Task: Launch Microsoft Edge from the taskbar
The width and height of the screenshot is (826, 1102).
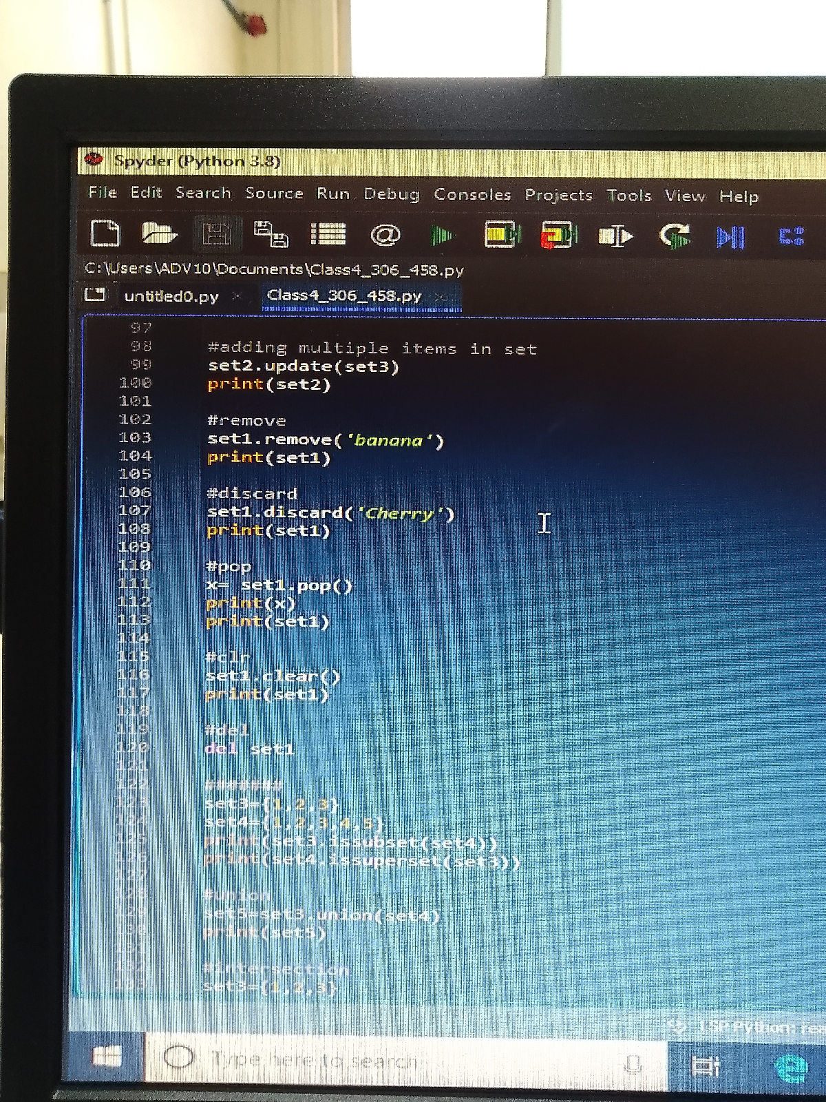Action: pyautogui.click(x=791, y=1069)
